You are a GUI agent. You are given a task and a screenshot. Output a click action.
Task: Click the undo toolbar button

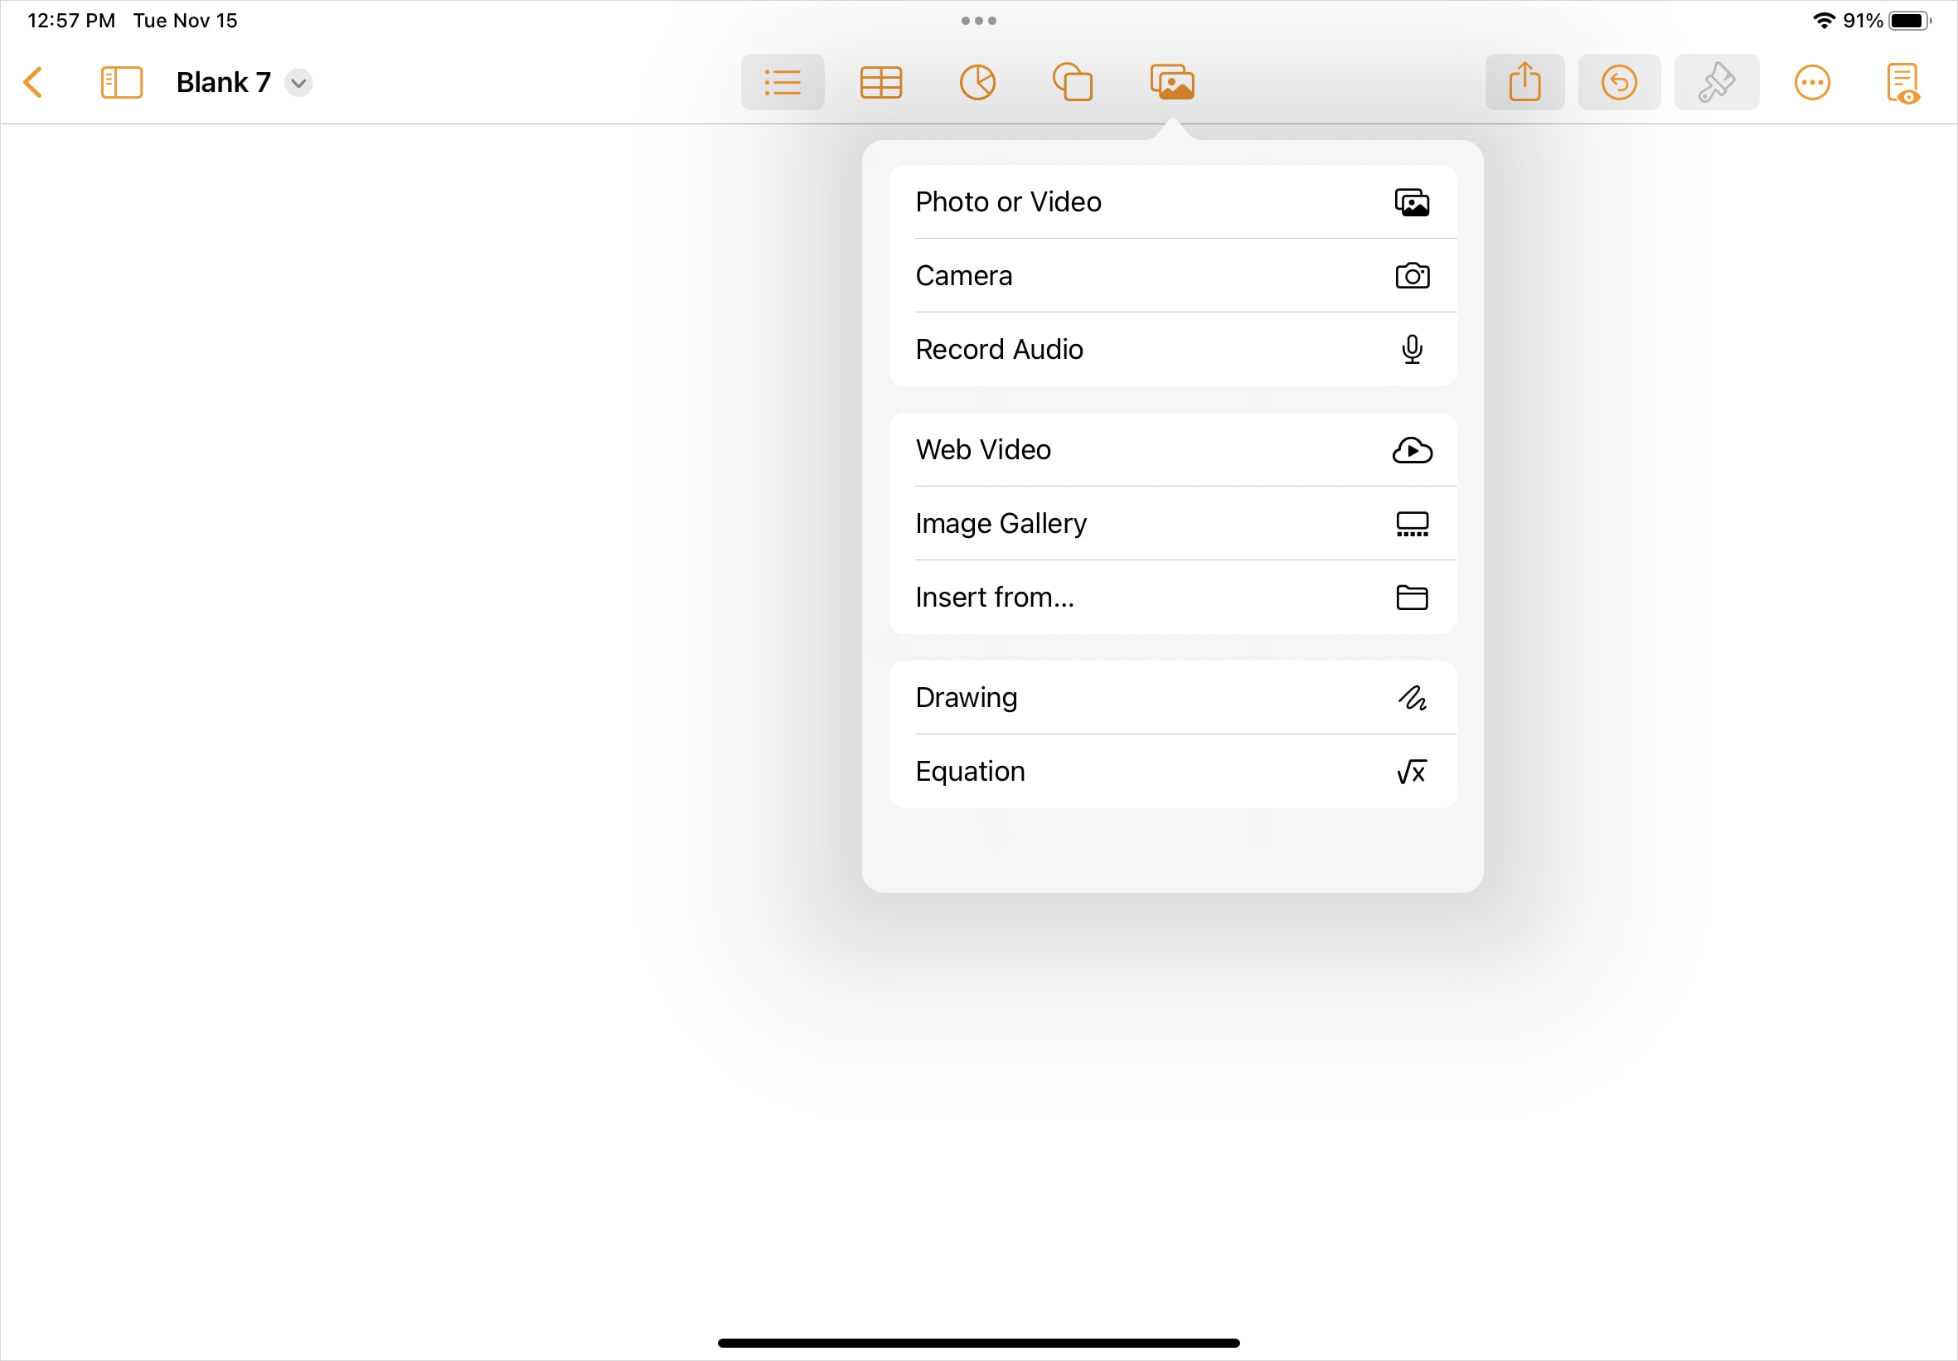click(1621, 82)
